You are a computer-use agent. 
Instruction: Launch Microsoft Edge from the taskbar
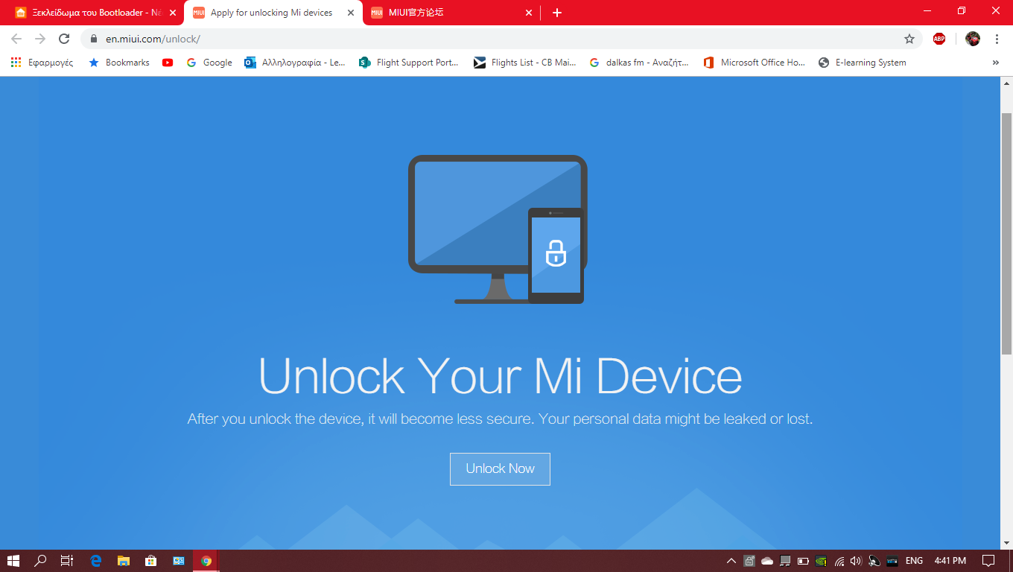pyautogui.click(x=95, y=561)
